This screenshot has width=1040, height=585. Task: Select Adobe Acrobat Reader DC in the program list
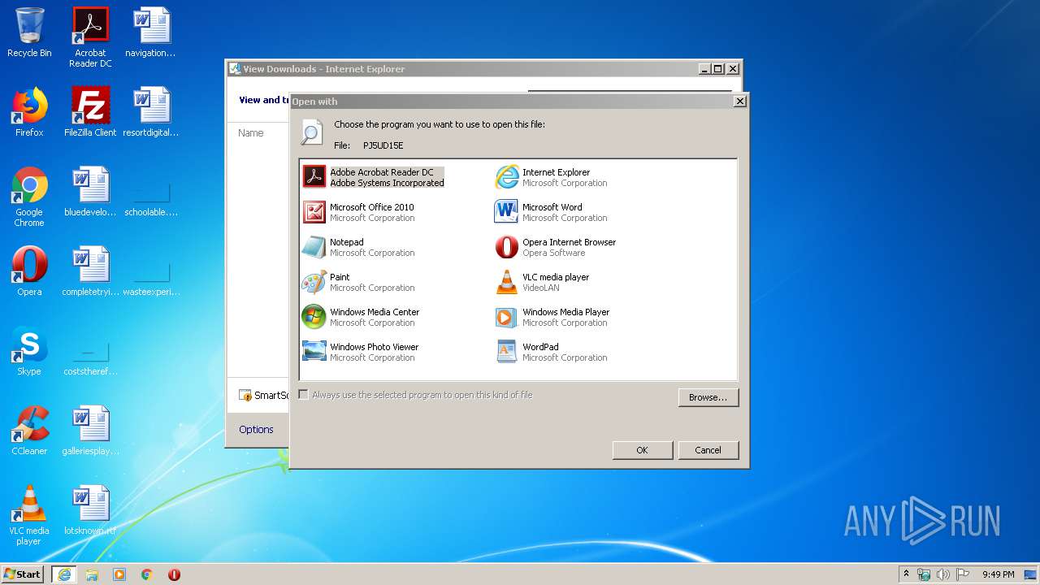(374, 177)
